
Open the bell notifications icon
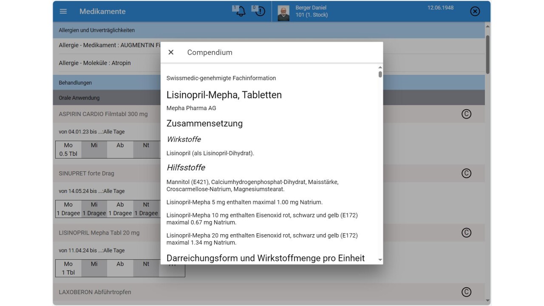coord(241,11)
